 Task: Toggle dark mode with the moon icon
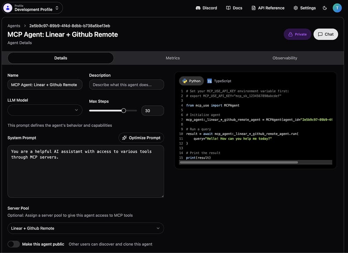pyautogui.click(x=325, y=8)
